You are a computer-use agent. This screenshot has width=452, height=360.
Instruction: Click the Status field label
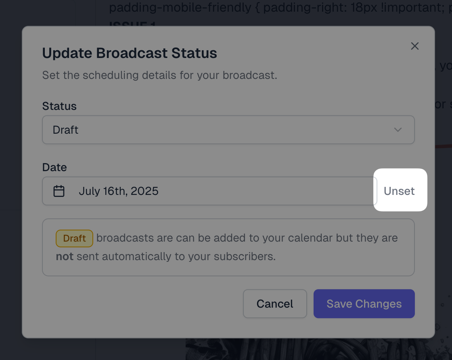point(59,106)
